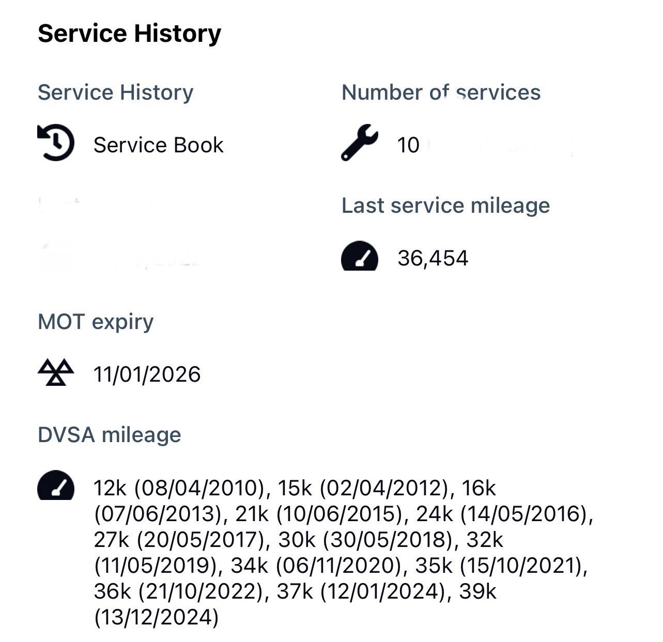Click the Number of services label
663x642 pixels.
(441, 92)
